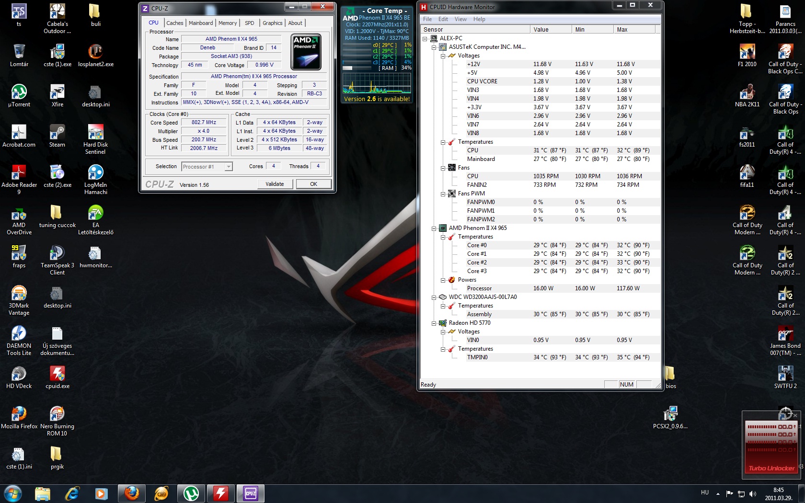Open the Acrobat.com desktop shortcut
Screen dimensions: 805x503
pyautogui.click(x=19, y=136)
